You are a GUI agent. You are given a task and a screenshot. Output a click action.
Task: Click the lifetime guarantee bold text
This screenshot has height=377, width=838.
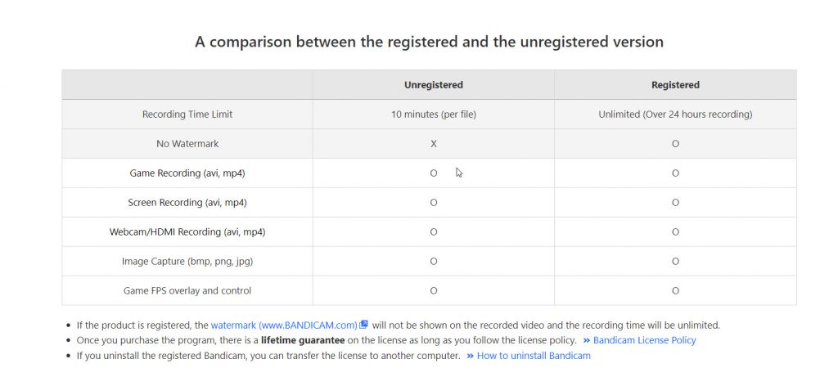click(303, 340)
